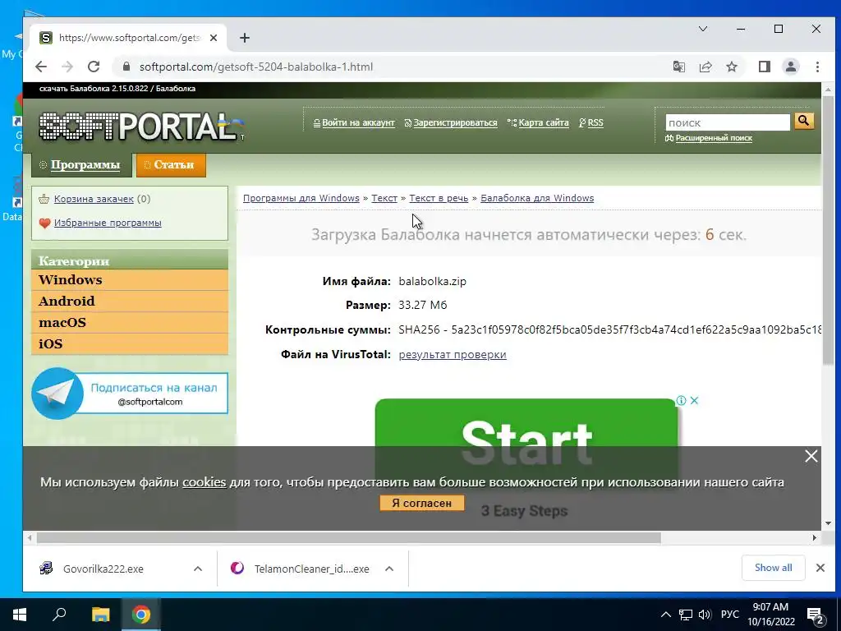The image size is (841, 631).
Task: Open File Explorer from the taskbar
Action: [100, 615]
